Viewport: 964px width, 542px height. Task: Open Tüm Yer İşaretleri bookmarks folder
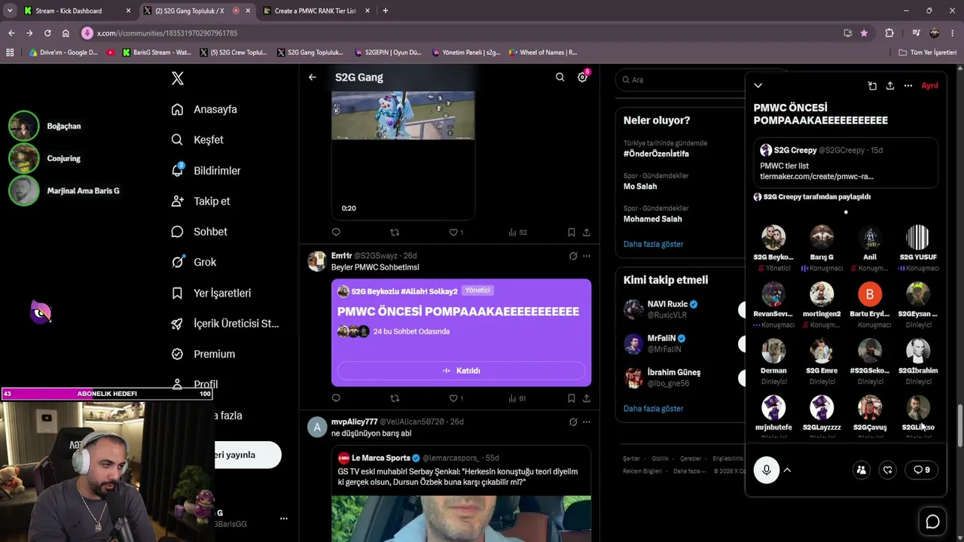[928, 53]
